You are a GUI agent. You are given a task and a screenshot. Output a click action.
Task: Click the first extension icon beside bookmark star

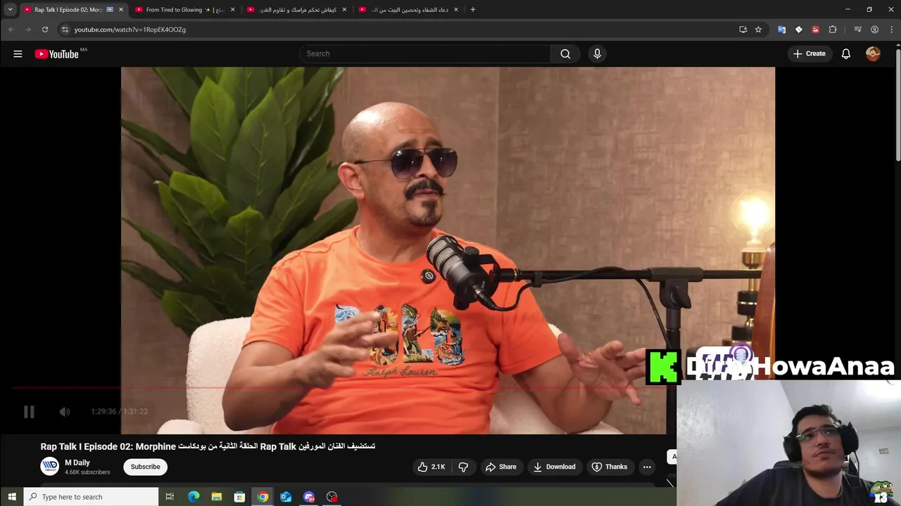781,30
